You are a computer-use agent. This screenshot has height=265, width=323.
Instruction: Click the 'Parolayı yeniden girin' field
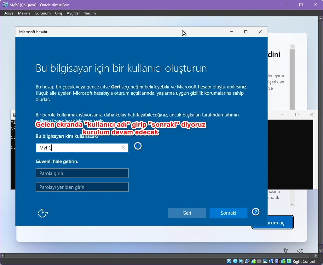click(x=82, y=187)
